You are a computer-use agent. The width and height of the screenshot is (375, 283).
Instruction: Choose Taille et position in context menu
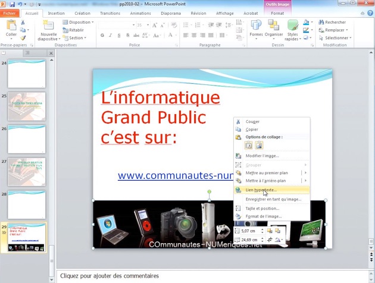point(271,209)
